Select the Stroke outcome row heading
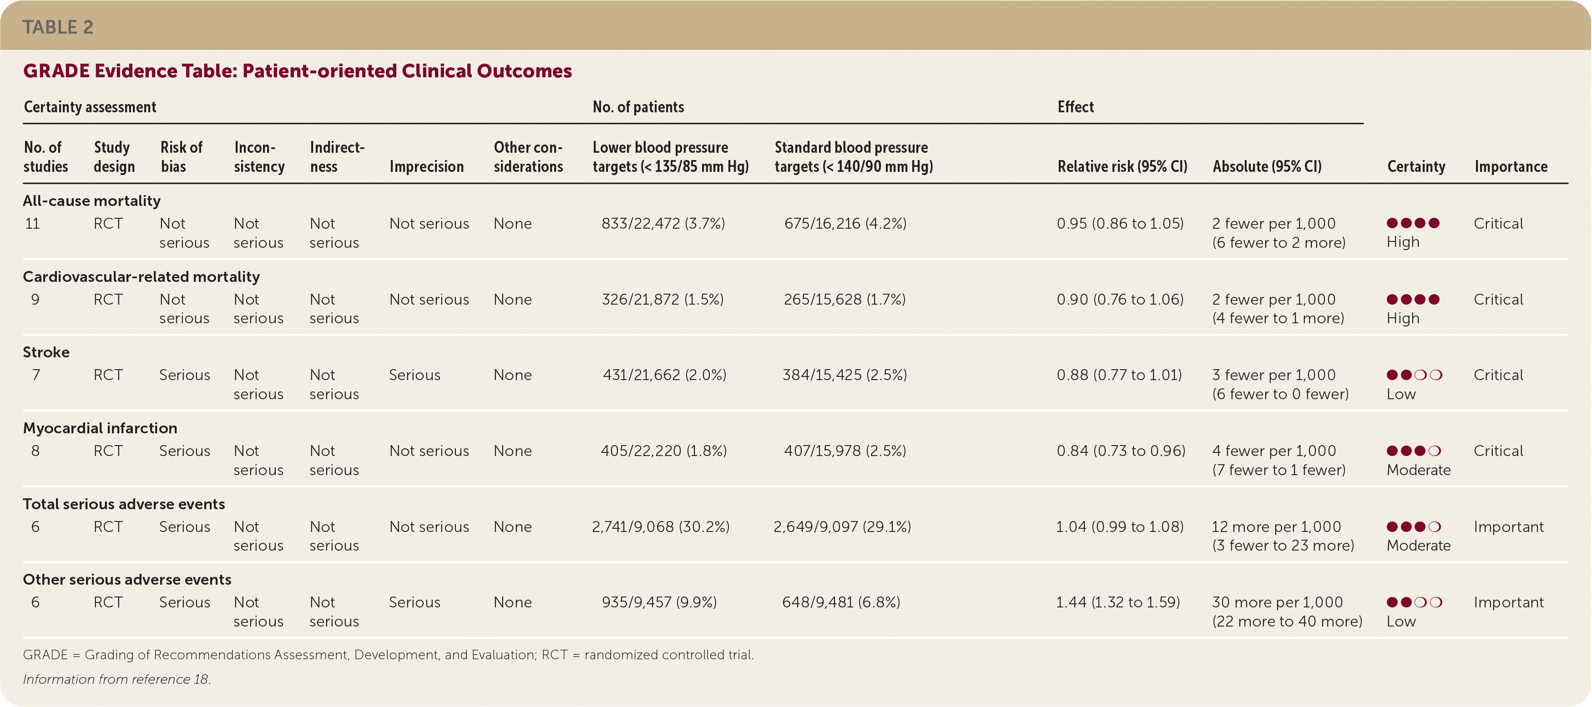 [46, 352]
